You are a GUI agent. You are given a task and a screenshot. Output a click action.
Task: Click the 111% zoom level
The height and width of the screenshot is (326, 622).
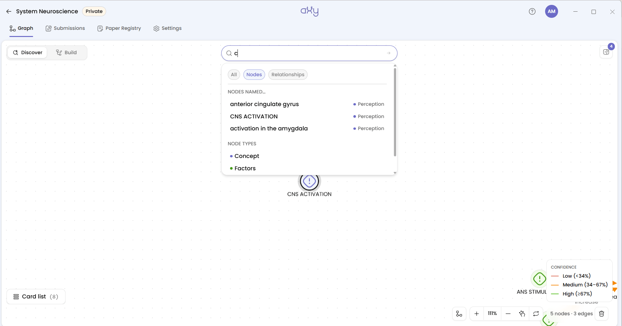pyautogui.click(x=492, y=314)
